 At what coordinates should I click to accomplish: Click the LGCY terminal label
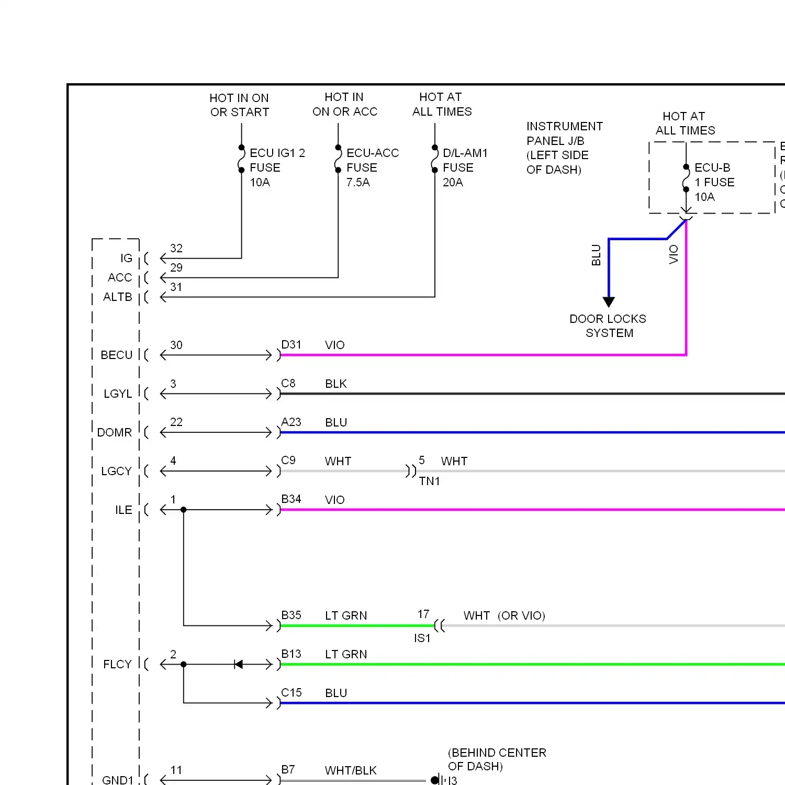coord(116,471)
